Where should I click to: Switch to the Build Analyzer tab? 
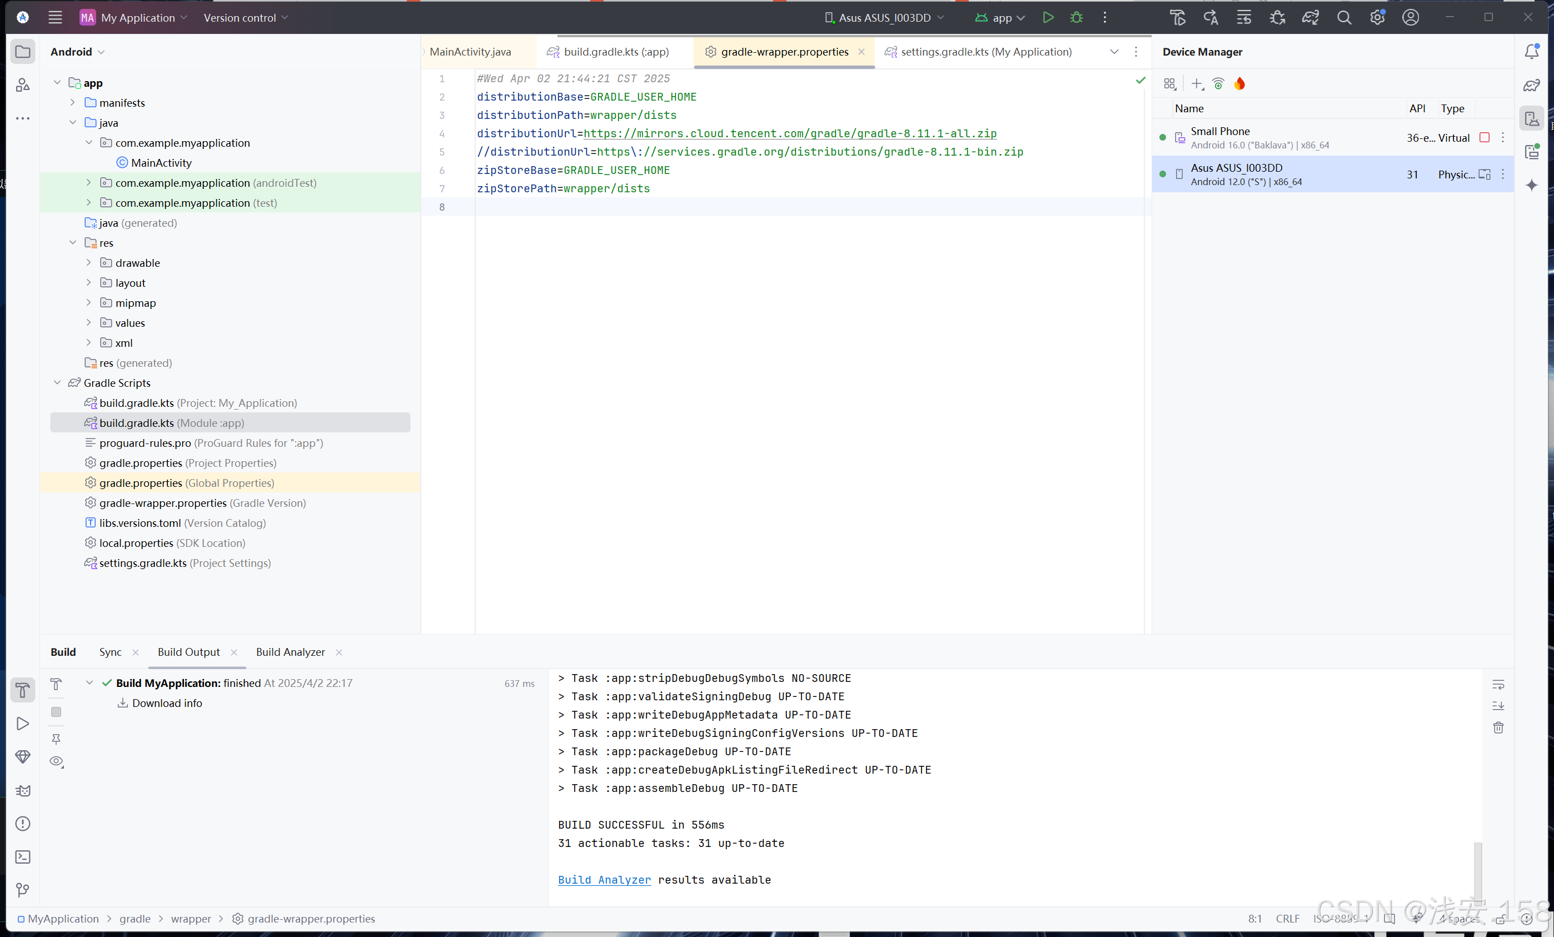(290, 652)
